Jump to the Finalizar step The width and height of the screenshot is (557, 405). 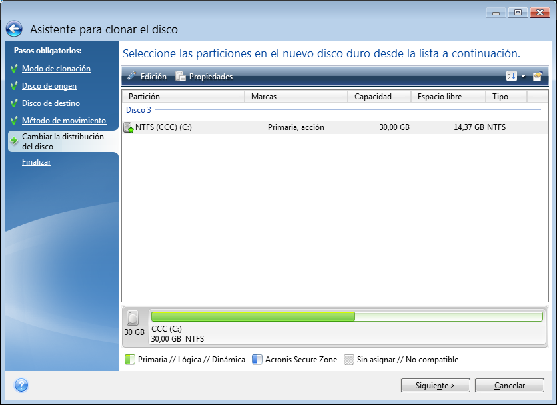click(x=36, y=162)
